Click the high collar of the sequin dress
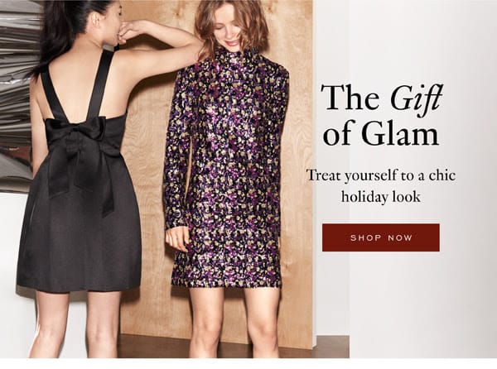This screenshot has height=369, width=497. pyautogui.click(x=239, y=57)
